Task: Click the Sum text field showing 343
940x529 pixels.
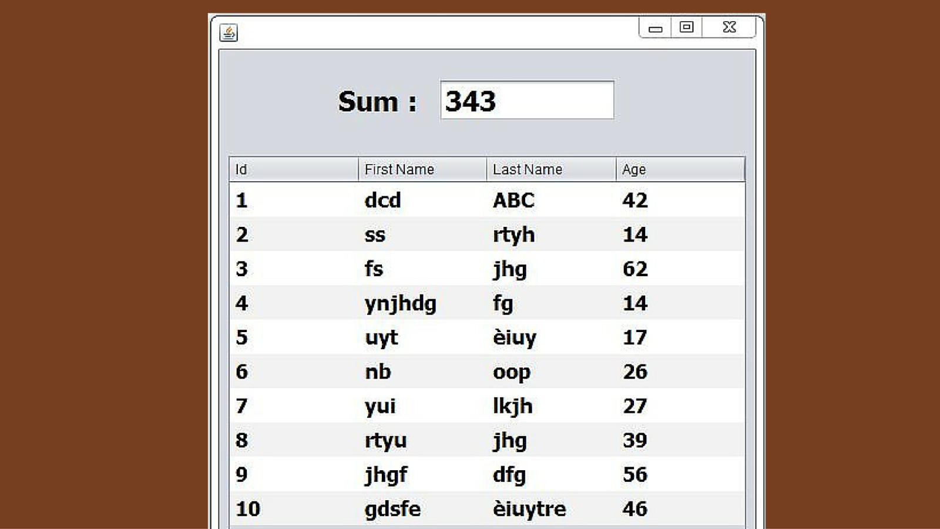Action: pyautogui.click(x=527, y=100)
